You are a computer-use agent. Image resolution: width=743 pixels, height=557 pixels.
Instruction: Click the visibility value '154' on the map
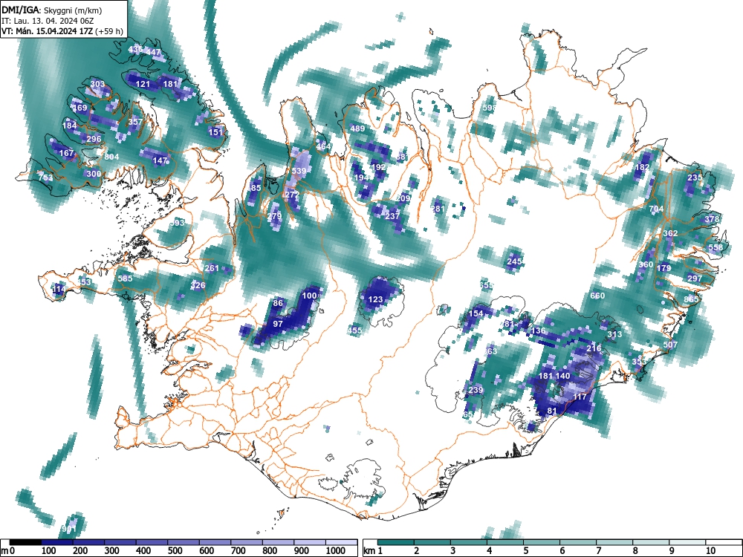pyautogui.click(x=476, y=313)
